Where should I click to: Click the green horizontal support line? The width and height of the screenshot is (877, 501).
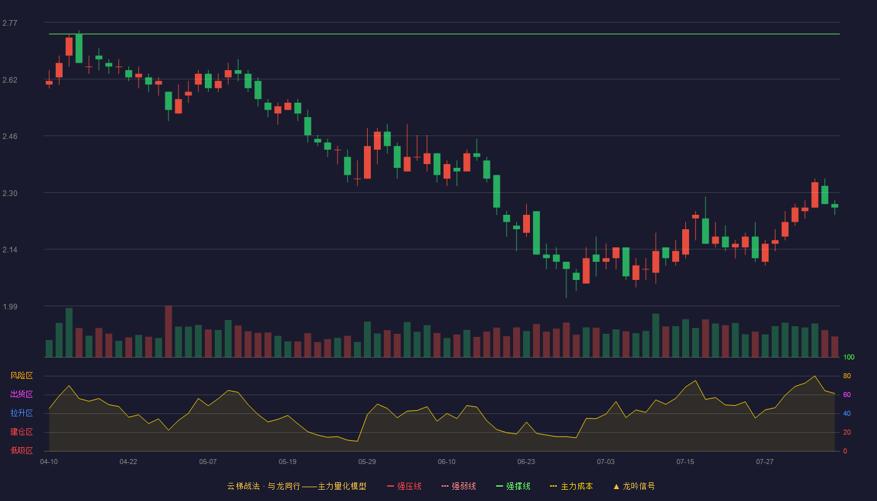pyautogui.click(x=444, y=34)
